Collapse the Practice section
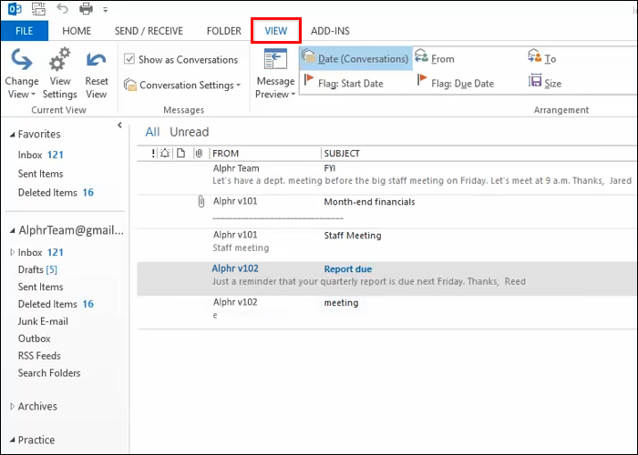The width and height of the screenshot is (638, 455). (12, 440)
